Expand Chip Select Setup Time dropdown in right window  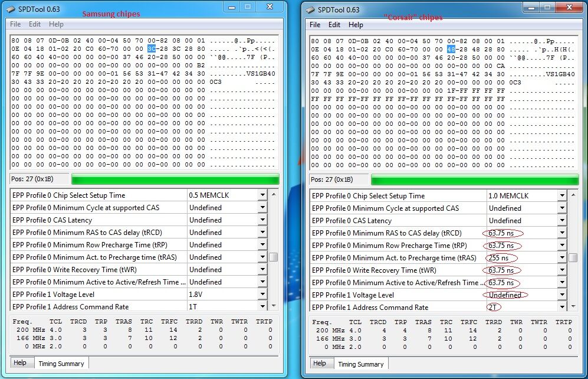(x=562, y=195)
